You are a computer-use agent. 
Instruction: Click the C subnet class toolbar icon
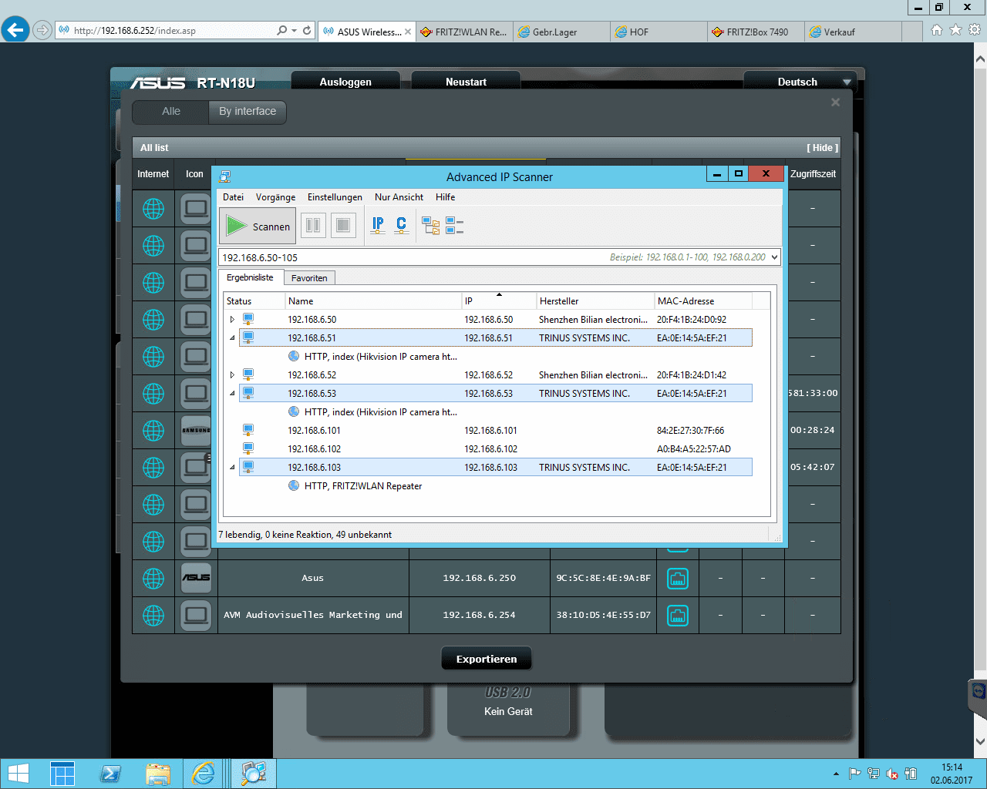point(401,225)
